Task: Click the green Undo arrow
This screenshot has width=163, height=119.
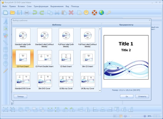Action: click(35, 12)
